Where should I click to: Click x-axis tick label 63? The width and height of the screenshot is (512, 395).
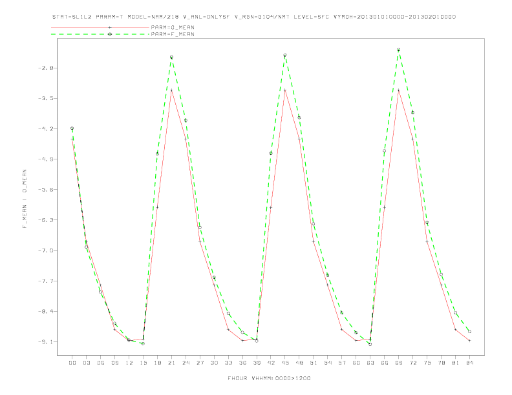coord(370,363)
